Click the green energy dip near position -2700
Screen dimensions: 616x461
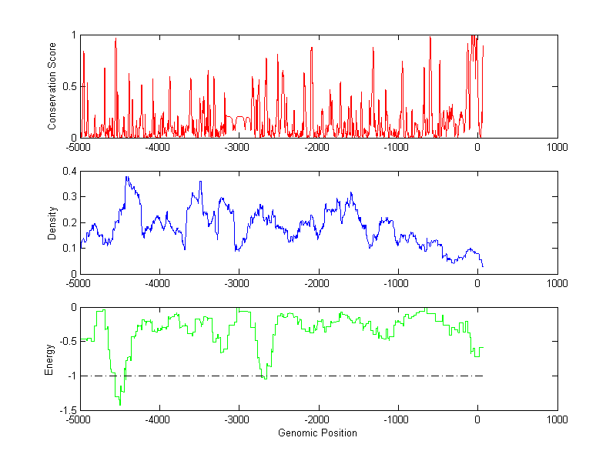coord(265,377)
